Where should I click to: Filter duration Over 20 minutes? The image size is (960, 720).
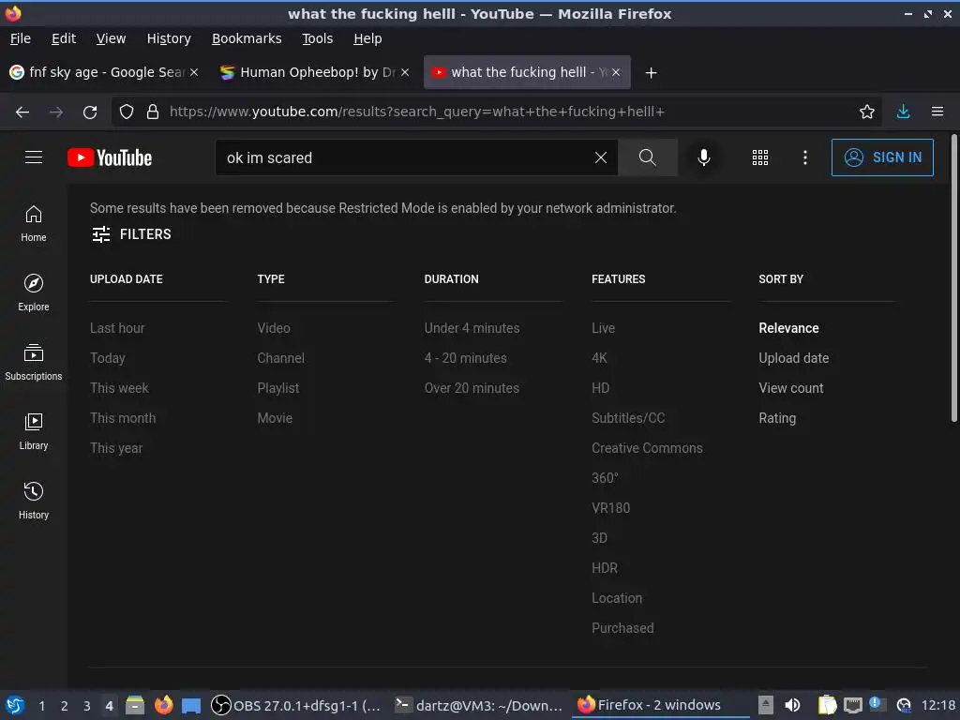point(472,388)
